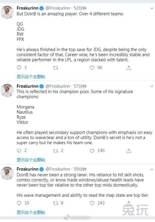
Task: Open the chevron menu on the 57分钟 tweet
Action: (152, 86)
